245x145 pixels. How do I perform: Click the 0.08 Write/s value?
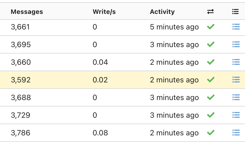click(x=100, y=133)
